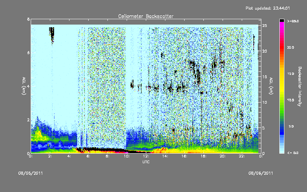Click the 10 kft tick on right axis
Image resolution: width=307 pixels, height=192 pixels.
(x=264, y=103)
